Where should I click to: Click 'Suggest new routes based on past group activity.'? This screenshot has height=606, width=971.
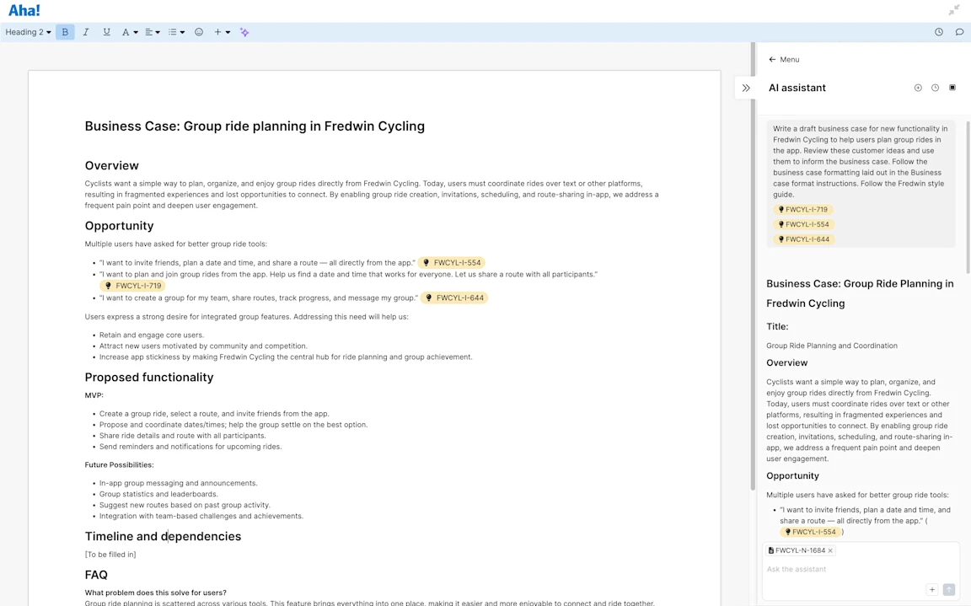point(185,505)
